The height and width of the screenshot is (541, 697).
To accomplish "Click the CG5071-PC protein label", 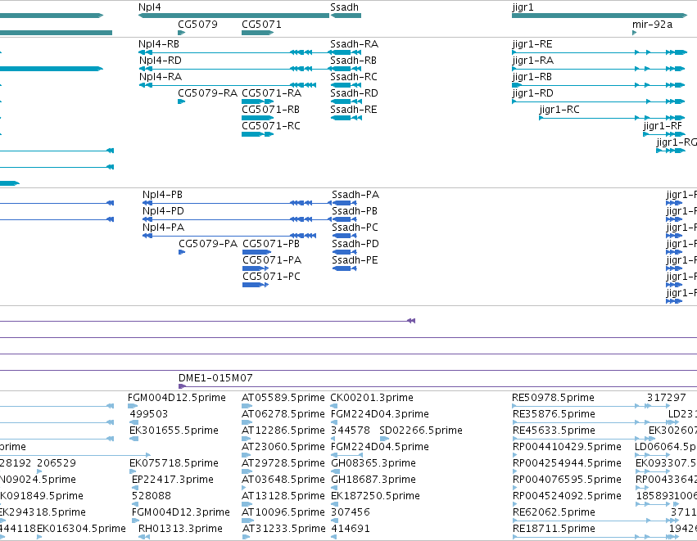I will click(x=272, y=277).
